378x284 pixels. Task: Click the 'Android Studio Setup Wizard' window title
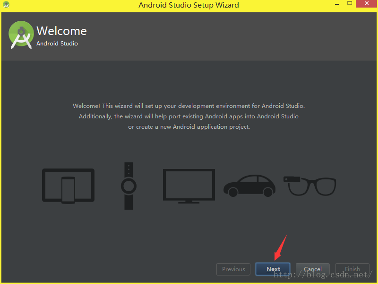coord(189,5)
